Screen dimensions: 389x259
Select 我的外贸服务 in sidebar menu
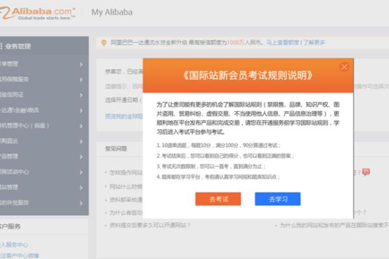point(44,203)
